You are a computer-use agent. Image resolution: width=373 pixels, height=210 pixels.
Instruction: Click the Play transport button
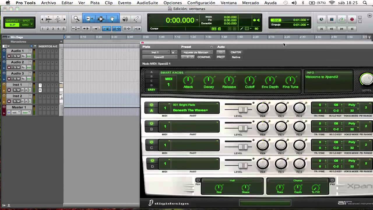click(x=342, y=19)
